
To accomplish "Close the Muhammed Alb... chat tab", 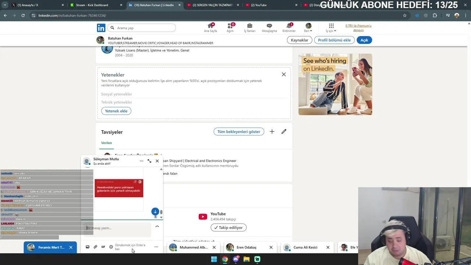I will point(214,247).
